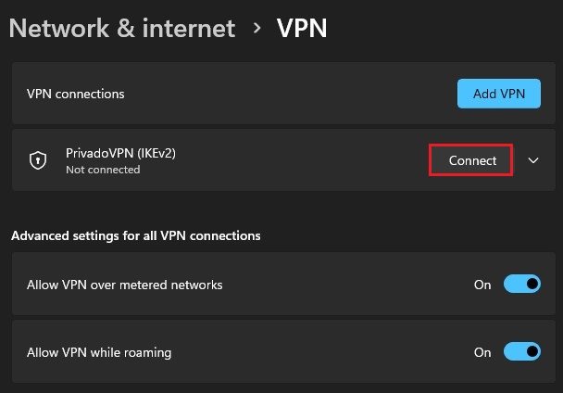
Task: Connect to PrivadoVPN
Action: click(x=470, y=160)
